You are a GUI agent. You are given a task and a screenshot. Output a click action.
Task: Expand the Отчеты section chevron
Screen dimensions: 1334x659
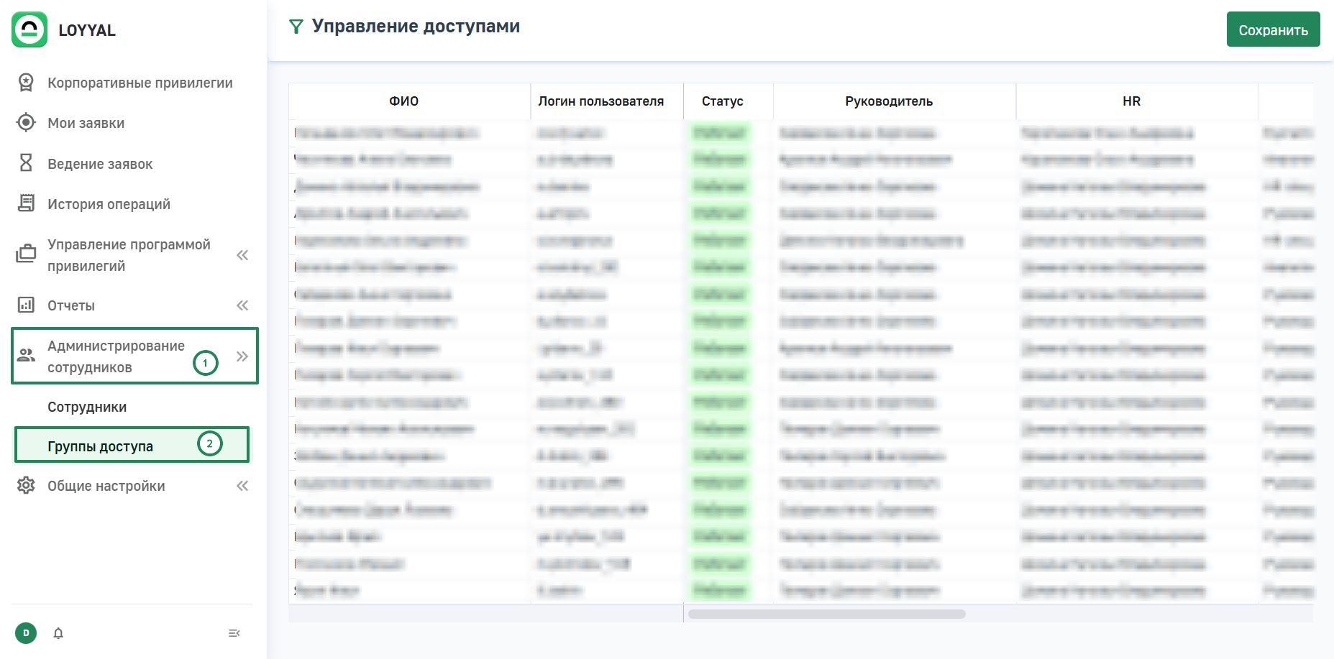242,305
